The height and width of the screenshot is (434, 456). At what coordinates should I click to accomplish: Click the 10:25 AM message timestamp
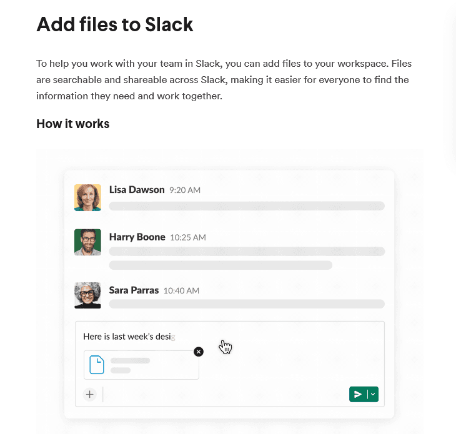click(x=188, y=237)
